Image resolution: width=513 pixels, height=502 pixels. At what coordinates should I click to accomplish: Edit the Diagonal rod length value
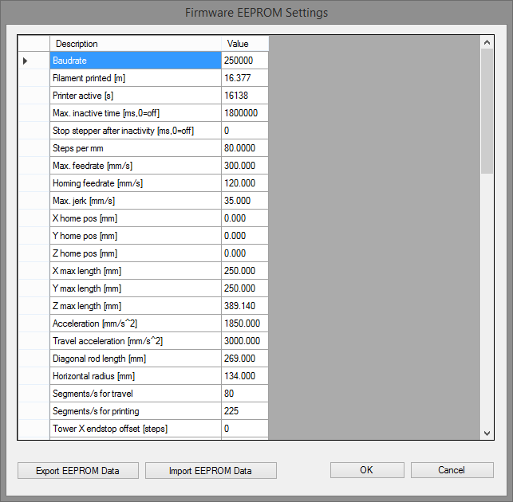[x=245, y=359]
